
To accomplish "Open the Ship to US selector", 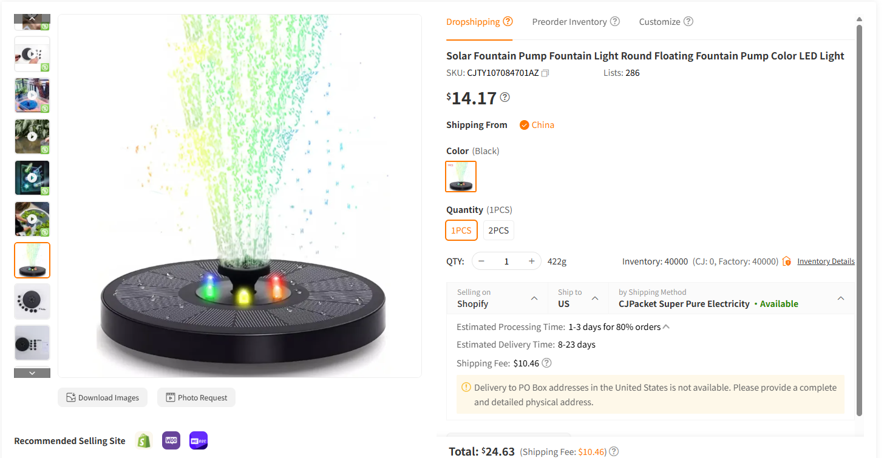I will [x=577, y=298].
